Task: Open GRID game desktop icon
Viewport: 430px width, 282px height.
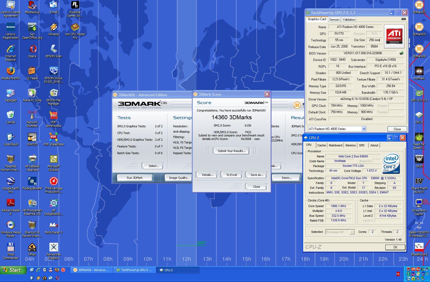Action: coord(419,162)
